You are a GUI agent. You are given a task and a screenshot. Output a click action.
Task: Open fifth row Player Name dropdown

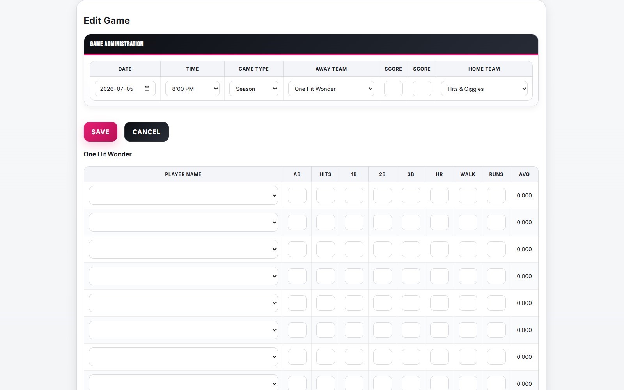[183, 303]
